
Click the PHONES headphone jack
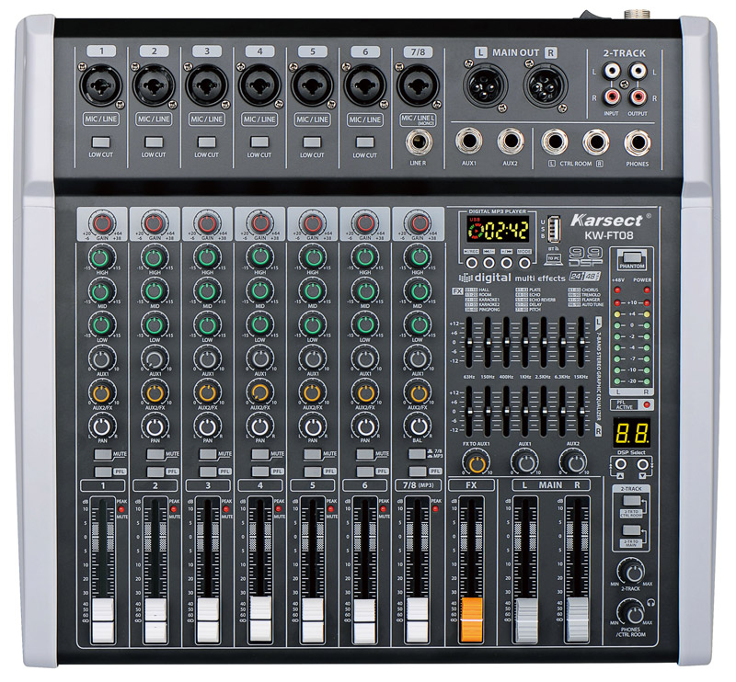[638, 142]
